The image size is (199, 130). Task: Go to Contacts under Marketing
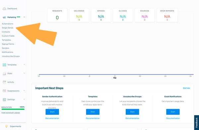point(6,32)
